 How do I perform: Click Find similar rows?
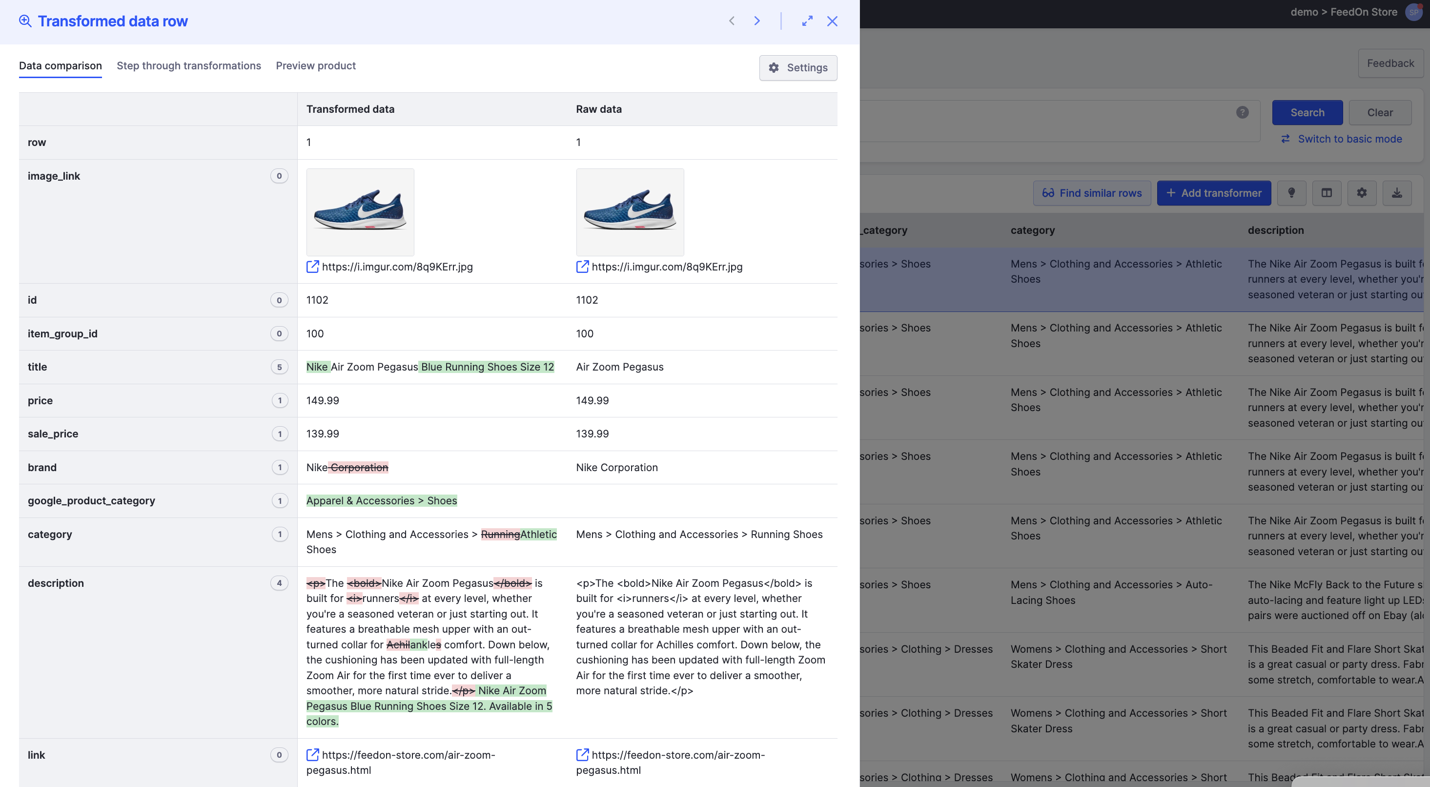coord(1091,193)
